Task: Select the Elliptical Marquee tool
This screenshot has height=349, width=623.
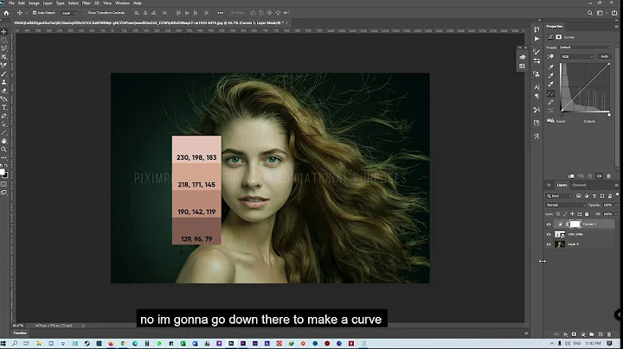Action: coord(4,40)
